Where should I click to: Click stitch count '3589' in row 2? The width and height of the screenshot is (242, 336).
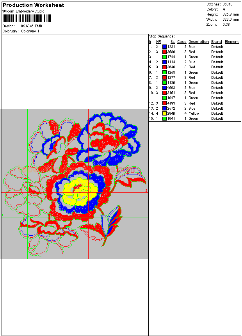click(x=171, y=52)
